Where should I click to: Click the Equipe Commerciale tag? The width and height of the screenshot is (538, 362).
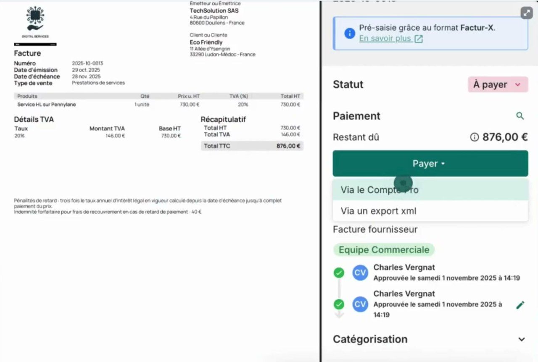click(384, 250)
